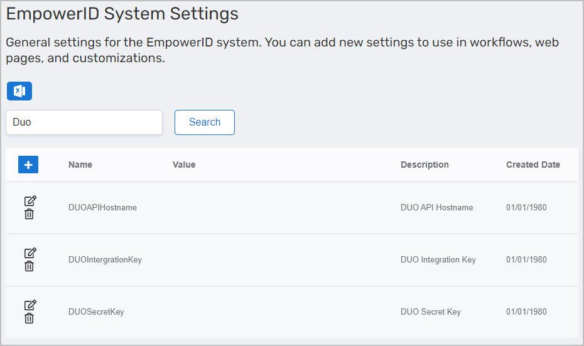
Task: Sort by the Description column header
Action: point(424,165)
